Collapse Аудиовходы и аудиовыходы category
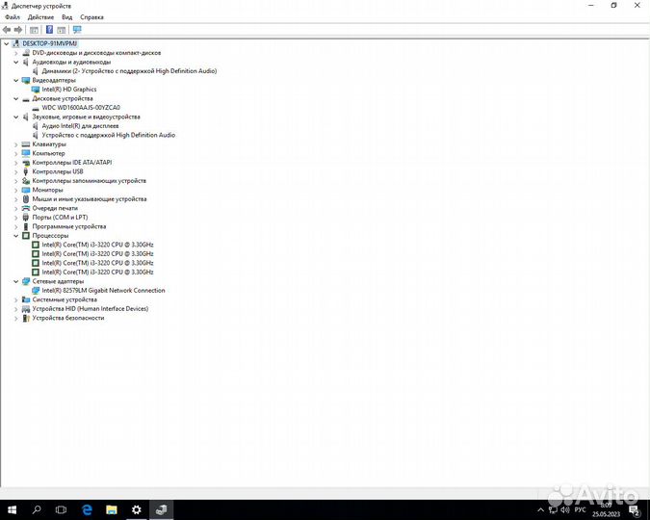 tap(16, 63)
